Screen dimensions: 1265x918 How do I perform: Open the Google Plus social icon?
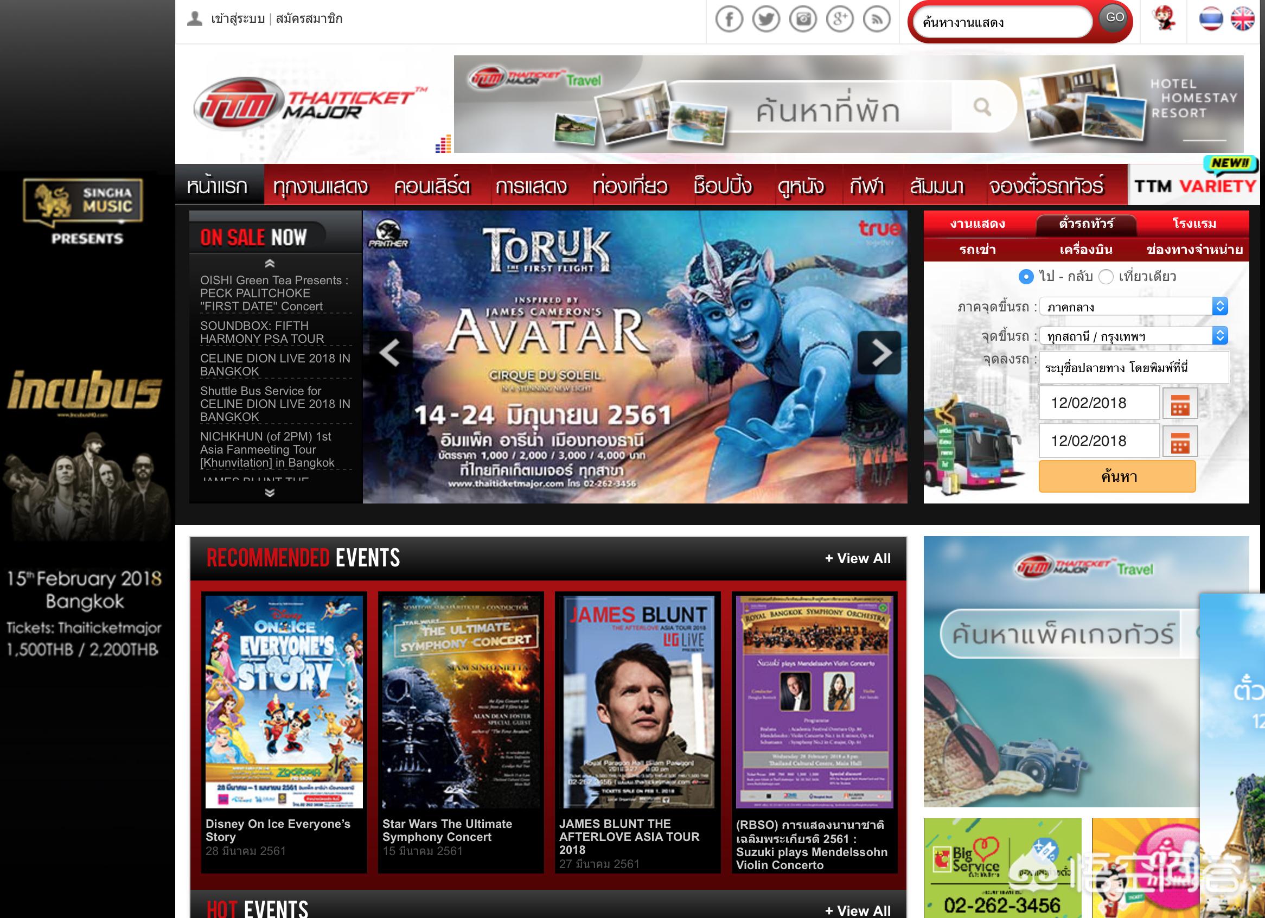839,19
